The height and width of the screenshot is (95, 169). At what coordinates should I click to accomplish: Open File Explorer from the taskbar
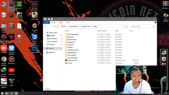pos(7,93)
